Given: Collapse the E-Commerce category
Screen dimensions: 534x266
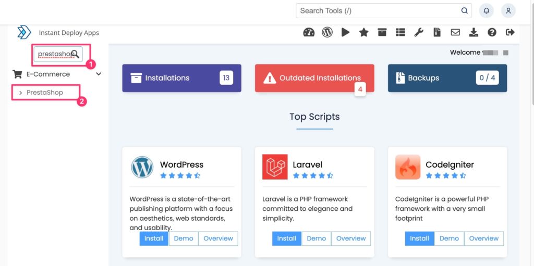Looking at the screenshot, I should (99, 74).
